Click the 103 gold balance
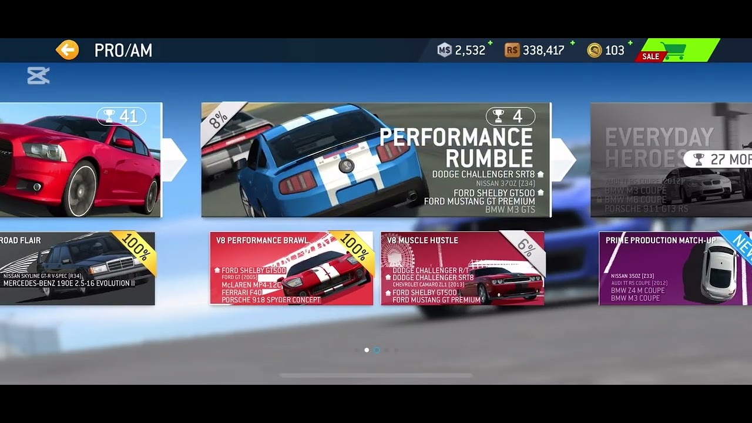 pyautogui.click(x=615, y=51)
